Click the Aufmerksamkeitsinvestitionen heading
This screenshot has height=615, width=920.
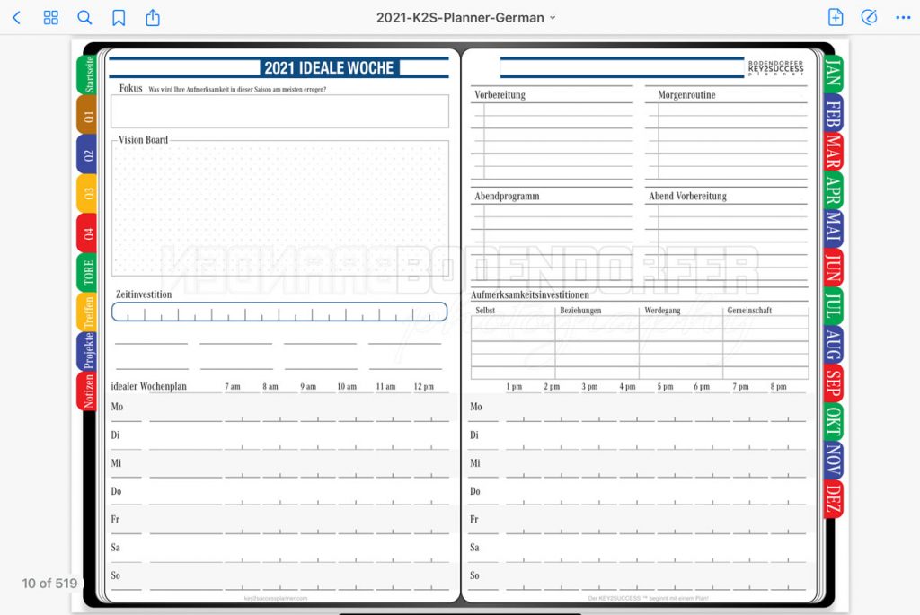530,294
